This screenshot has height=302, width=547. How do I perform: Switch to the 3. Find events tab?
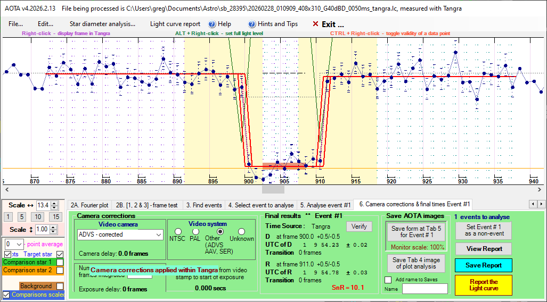[x=203, y=205]
